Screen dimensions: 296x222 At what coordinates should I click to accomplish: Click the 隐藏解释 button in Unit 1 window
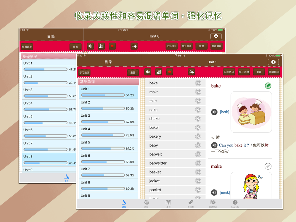(274, 72)
